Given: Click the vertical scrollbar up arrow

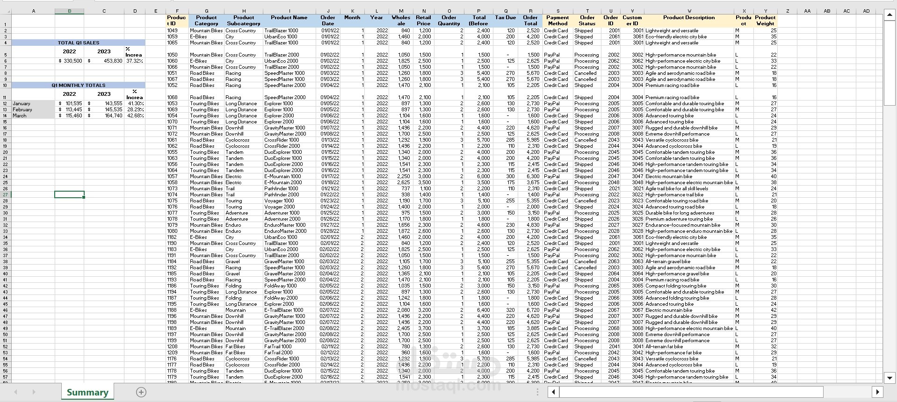Looking at the screenshot, I should (890, 15).
